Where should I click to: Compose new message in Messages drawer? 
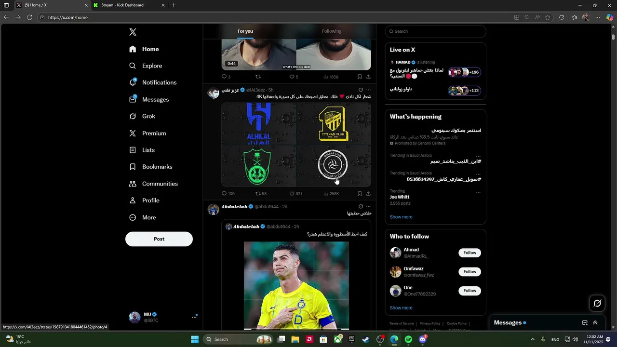pos(585,323)
